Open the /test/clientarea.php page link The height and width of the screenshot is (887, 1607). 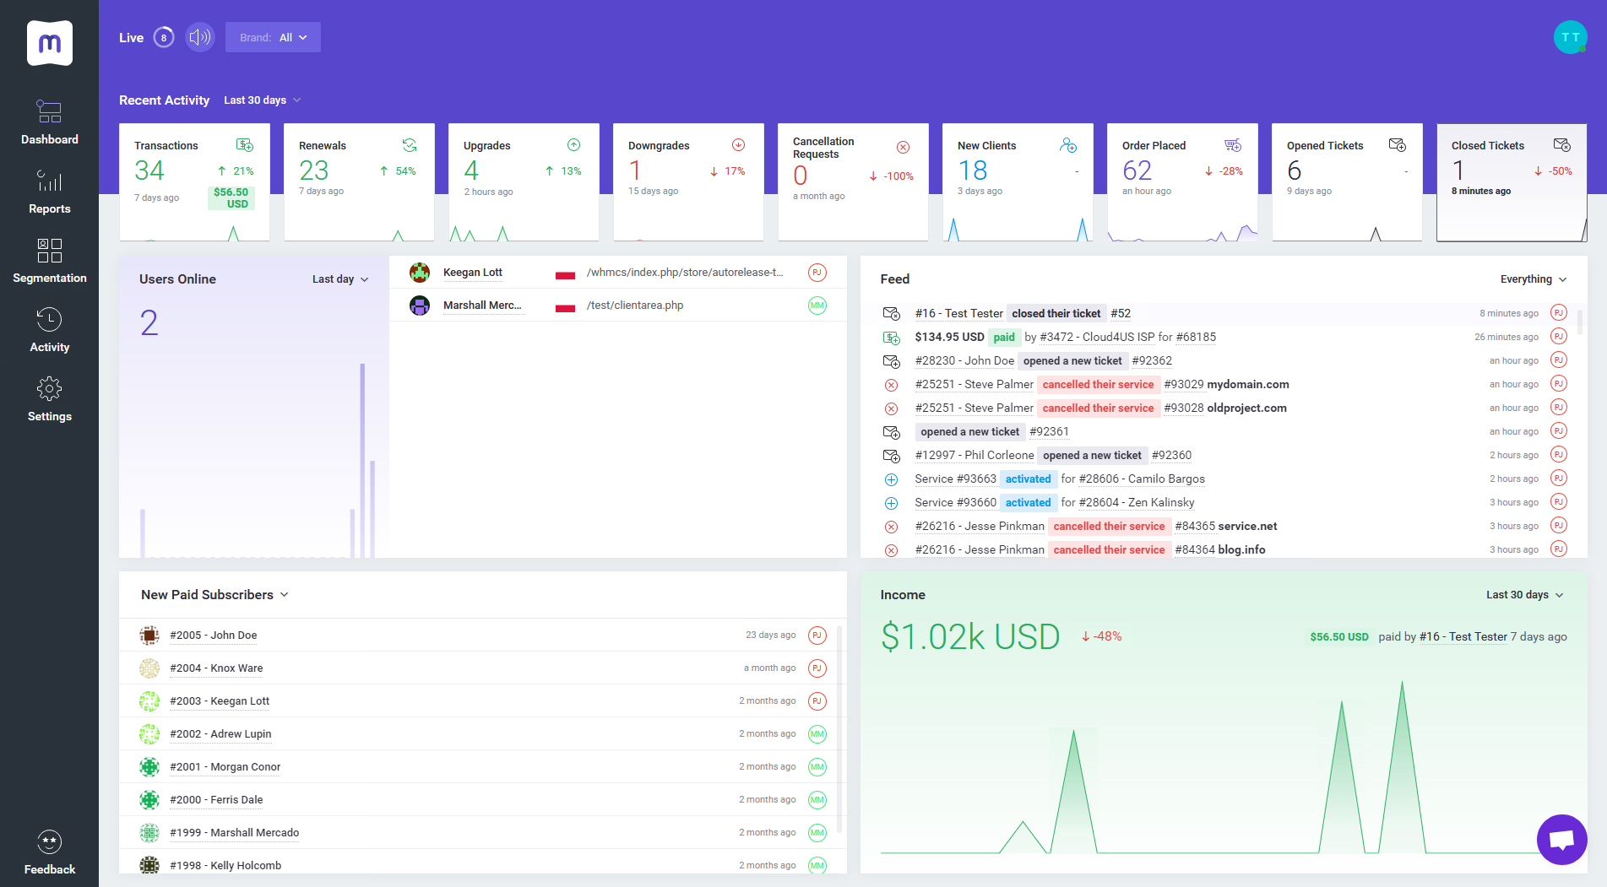635,306
